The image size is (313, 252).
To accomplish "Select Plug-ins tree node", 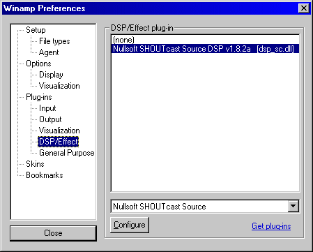I will tap(39, 97).
